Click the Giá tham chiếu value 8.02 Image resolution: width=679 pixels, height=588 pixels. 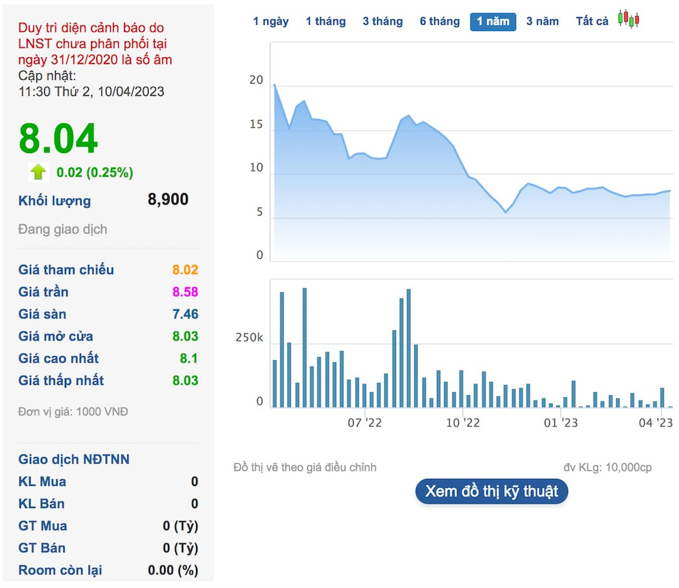(185, 270)
